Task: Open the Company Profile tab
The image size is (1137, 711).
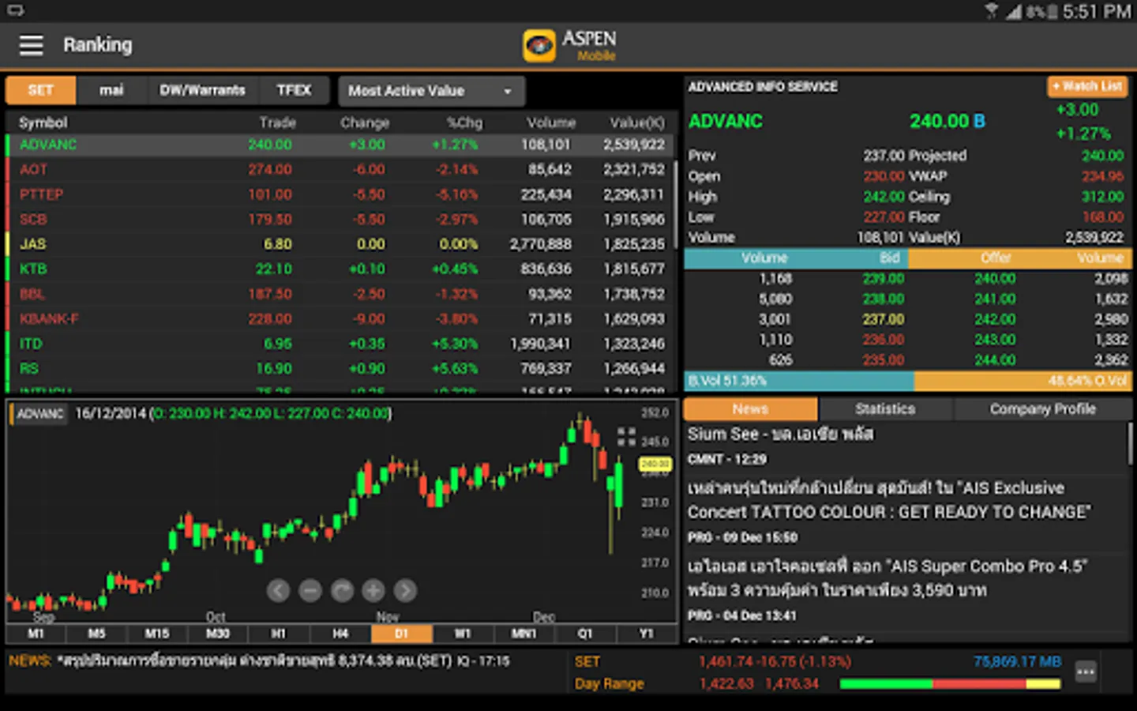Action: pos(1042,408)
